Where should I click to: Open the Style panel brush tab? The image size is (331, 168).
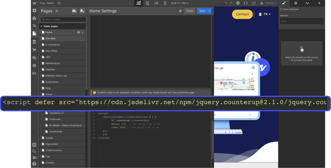tap(284, 3)
